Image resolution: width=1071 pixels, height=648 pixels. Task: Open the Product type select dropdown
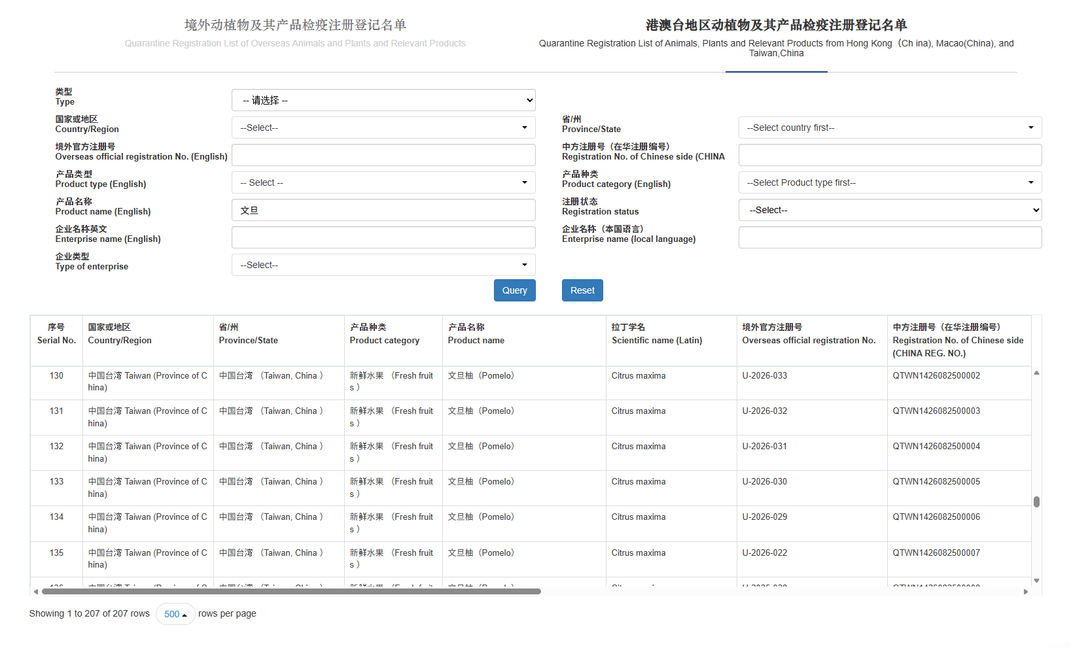coord(383,182)
